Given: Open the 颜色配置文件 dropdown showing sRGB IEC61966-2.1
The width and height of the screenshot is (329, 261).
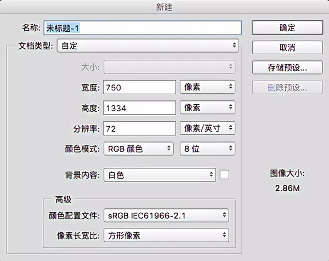Looking at the screenshot, I should (x=166, y=215).
